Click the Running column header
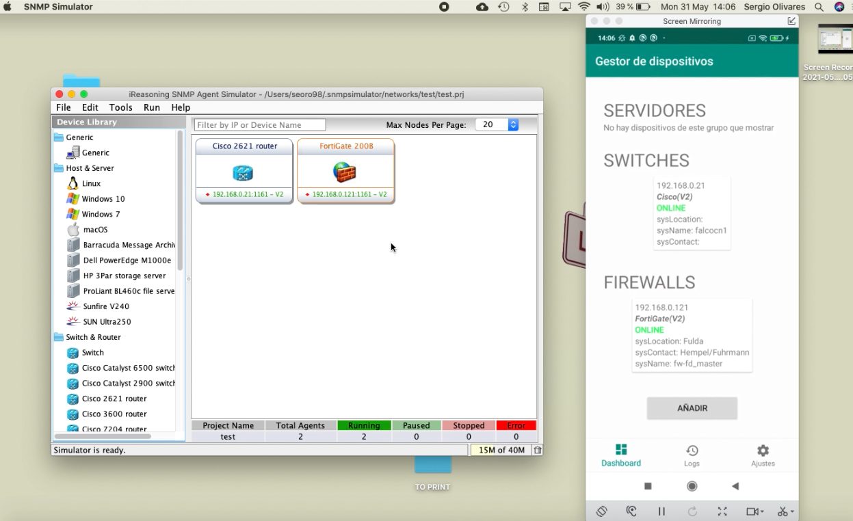 point(364,425)
